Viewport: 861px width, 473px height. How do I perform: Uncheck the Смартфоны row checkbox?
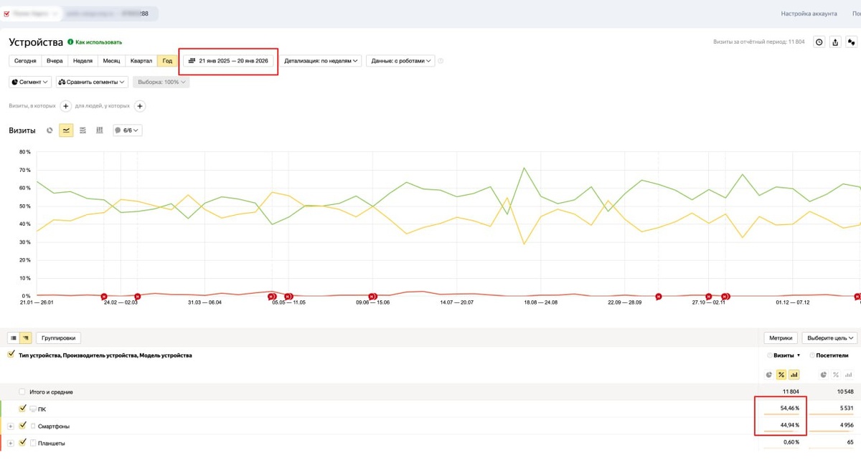click(x=23, y=426)
